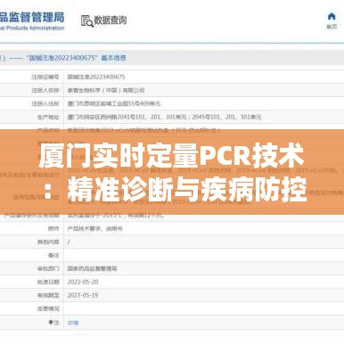Viewport: 344px width, 344px height.
Task: Click the 厦门实时定量PCR技术 banner title
Action: [x=171, y=156]
